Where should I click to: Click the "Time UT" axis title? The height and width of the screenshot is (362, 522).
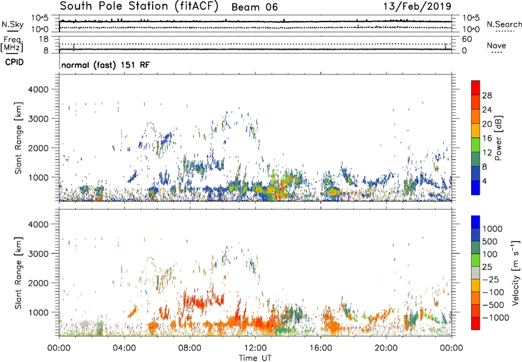coord(255,358)
